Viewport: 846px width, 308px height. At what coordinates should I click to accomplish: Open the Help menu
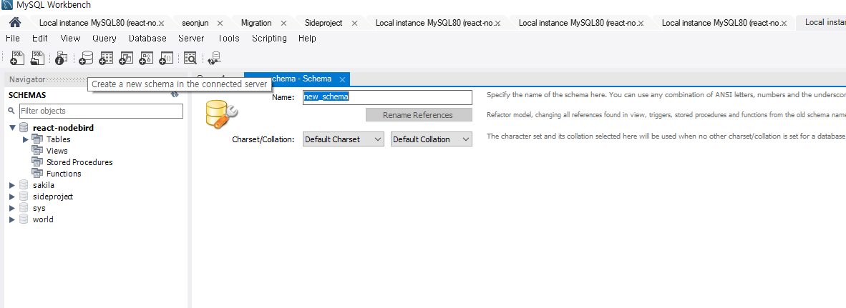(x=307, y=38)
